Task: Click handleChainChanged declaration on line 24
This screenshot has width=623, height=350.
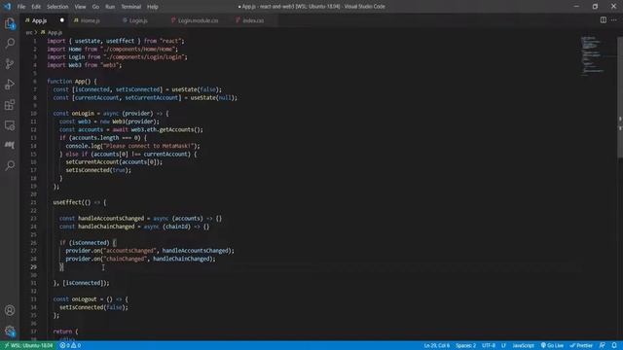Action: coord(106,227)
